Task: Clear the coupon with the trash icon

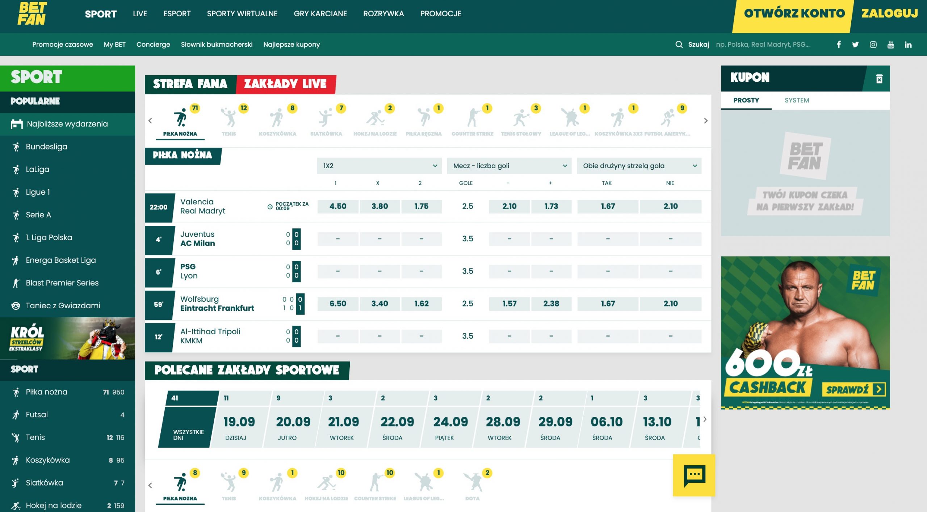Action: coord(879,79)
